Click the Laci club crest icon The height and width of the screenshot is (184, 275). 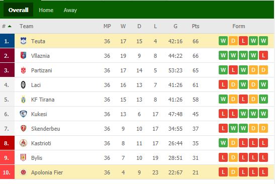coord(23,85)
